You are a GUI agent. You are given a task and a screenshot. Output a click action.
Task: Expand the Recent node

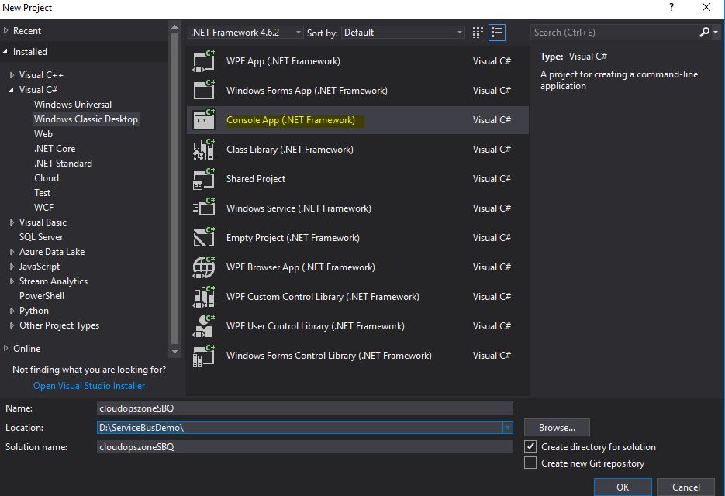6,30
